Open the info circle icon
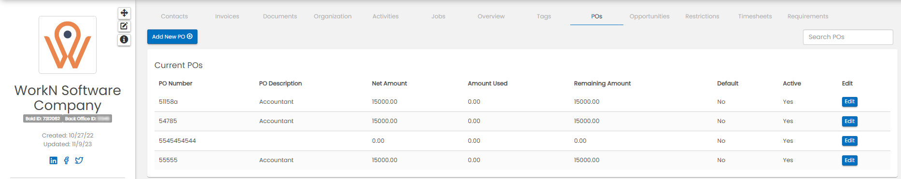901x179 pixels. click(x=124, y=40)
